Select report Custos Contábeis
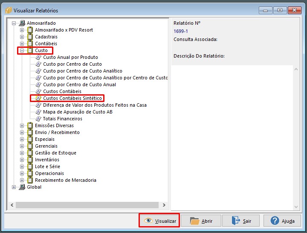307x233 pixels. pyautogui.click(x=62, y=91)
